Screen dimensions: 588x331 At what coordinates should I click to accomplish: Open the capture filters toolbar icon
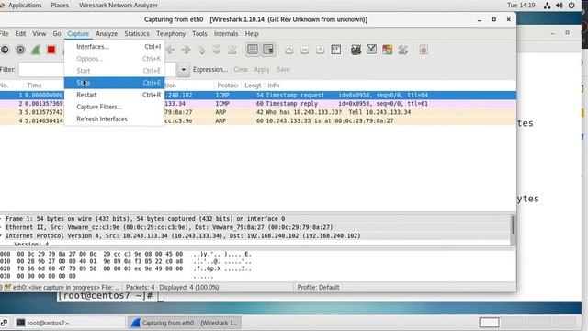[356, 50]
